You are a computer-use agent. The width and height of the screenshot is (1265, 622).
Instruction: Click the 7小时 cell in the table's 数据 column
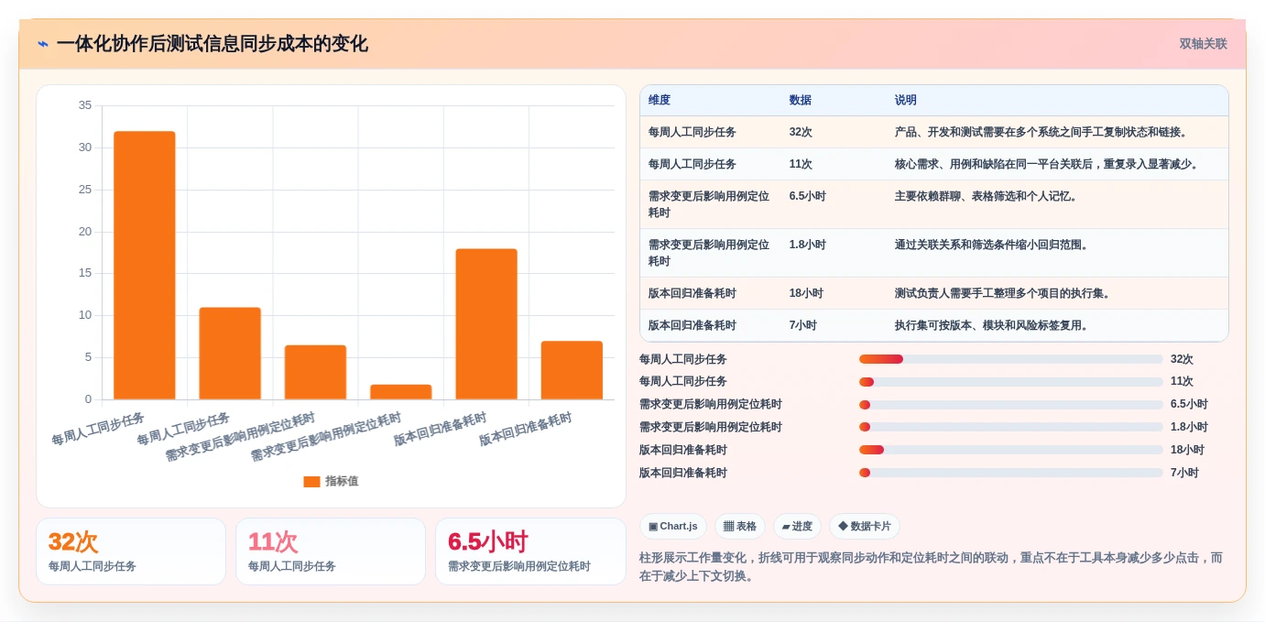point(803,325)
